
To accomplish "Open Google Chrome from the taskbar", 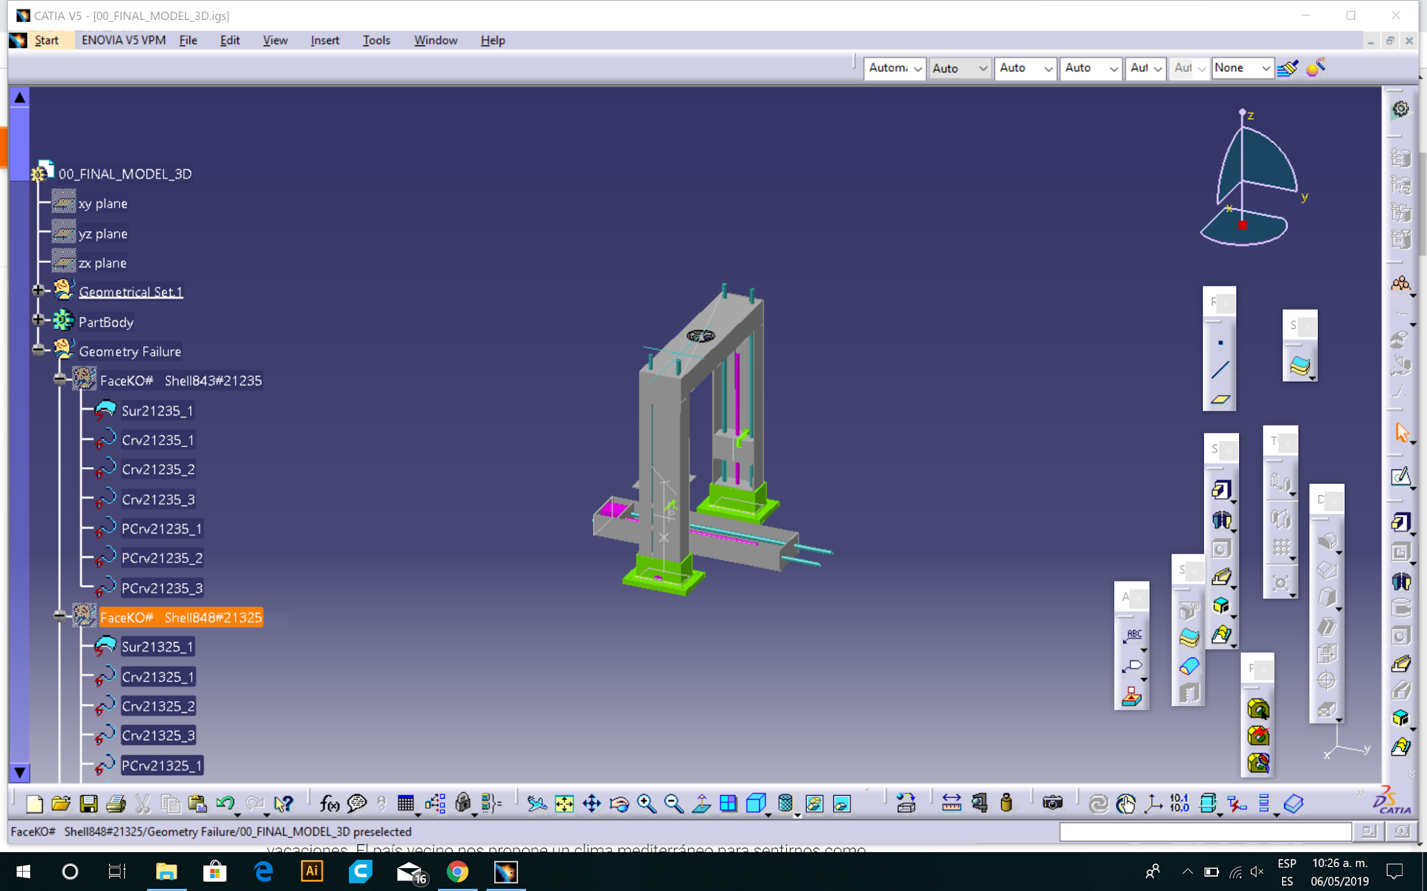I will pyautogui.click(x=457, y=872).
